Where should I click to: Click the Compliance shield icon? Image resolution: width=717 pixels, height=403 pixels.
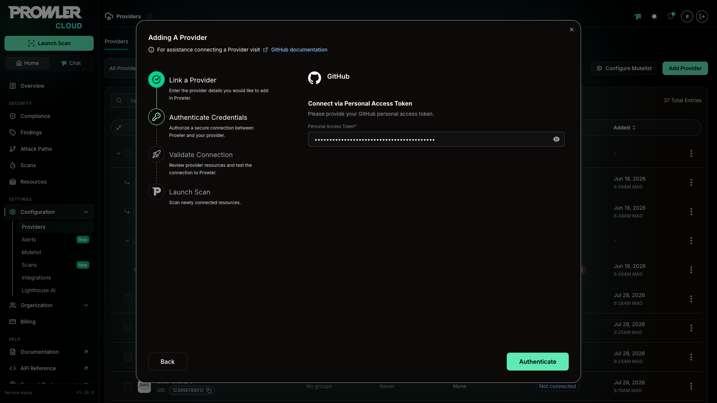pyautogui.click(x=13, y=116)
